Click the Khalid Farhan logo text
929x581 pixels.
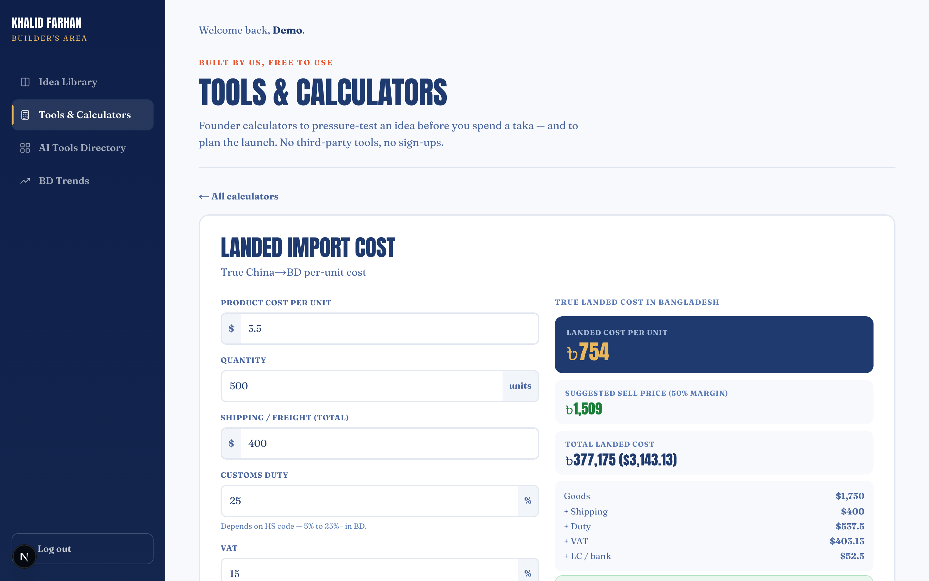point(46,23)
